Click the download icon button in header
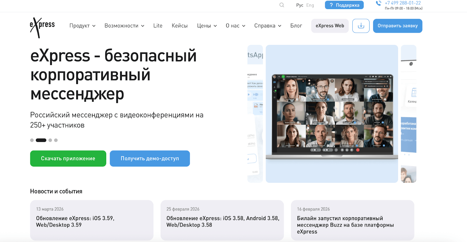Screen dimensions: 467x242 tap(361, 26)
